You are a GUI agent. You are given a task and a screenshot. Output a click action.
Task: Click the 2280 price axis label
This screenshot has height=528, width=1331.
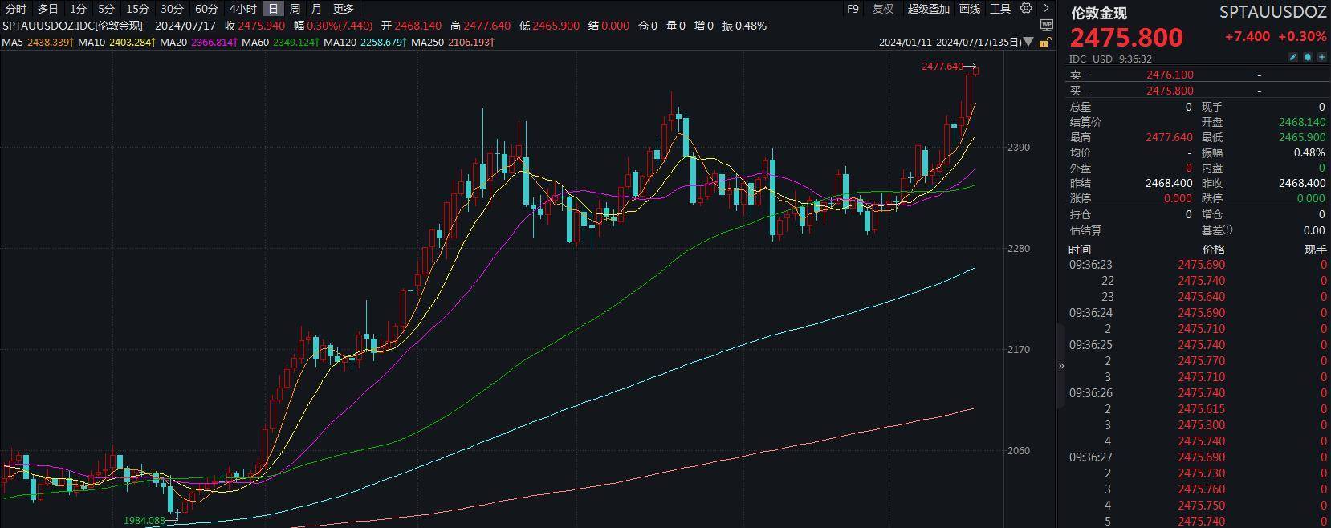(1018, 249)
